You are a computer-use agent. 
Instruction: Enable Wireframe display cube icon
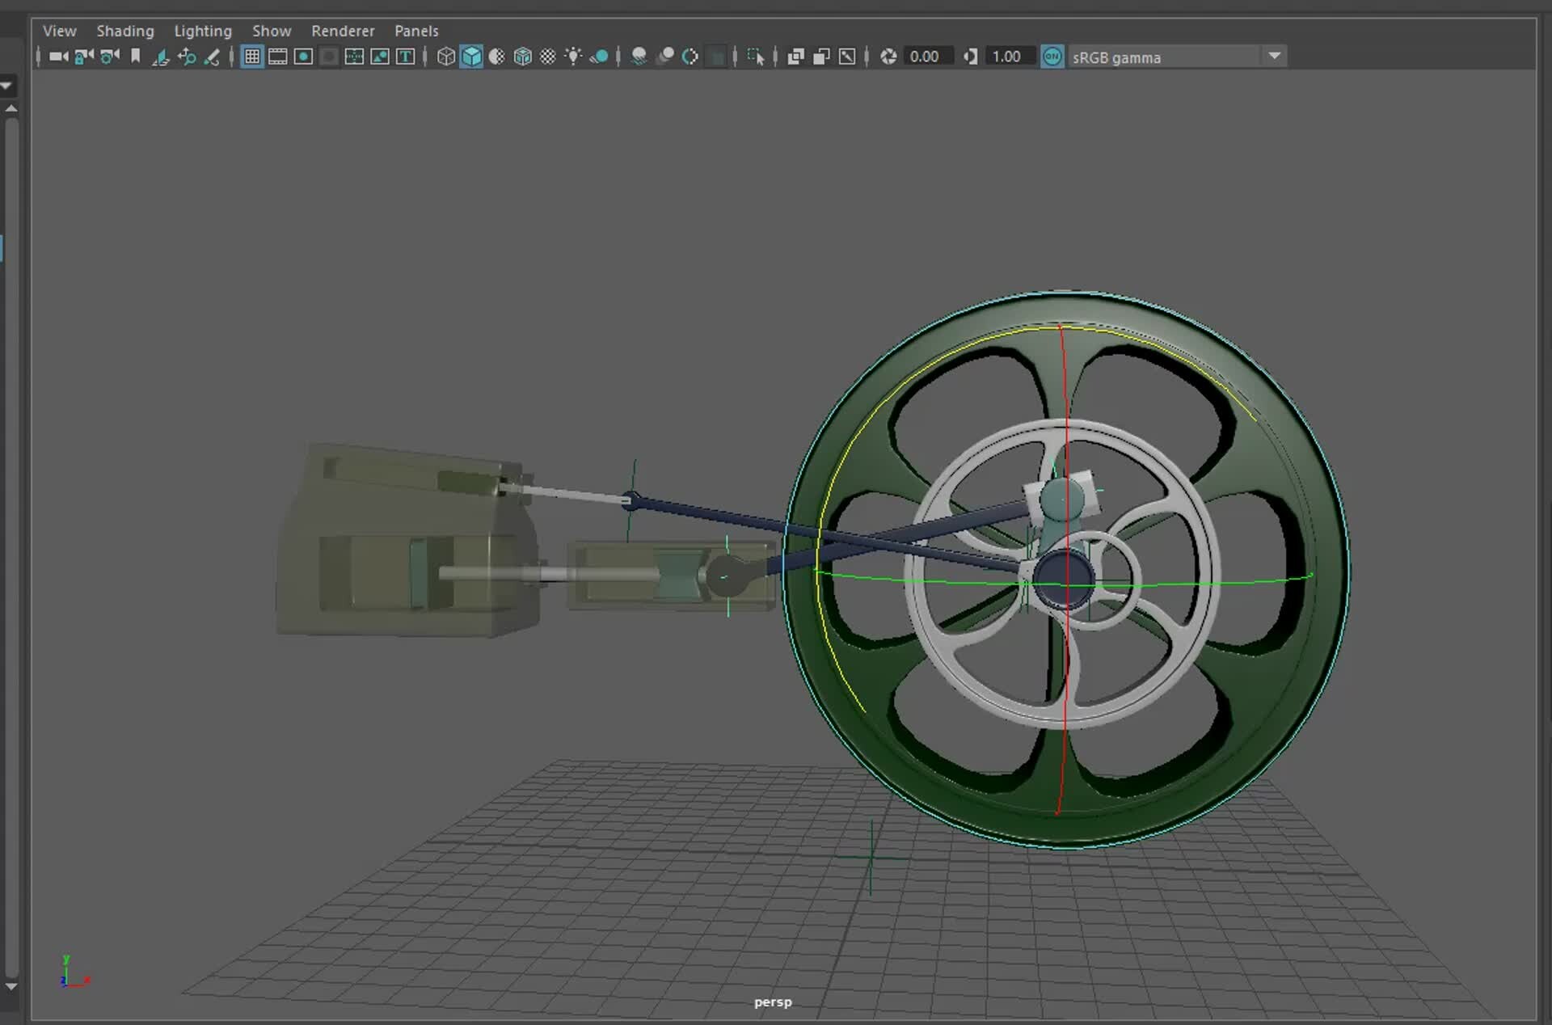(445, 57)
